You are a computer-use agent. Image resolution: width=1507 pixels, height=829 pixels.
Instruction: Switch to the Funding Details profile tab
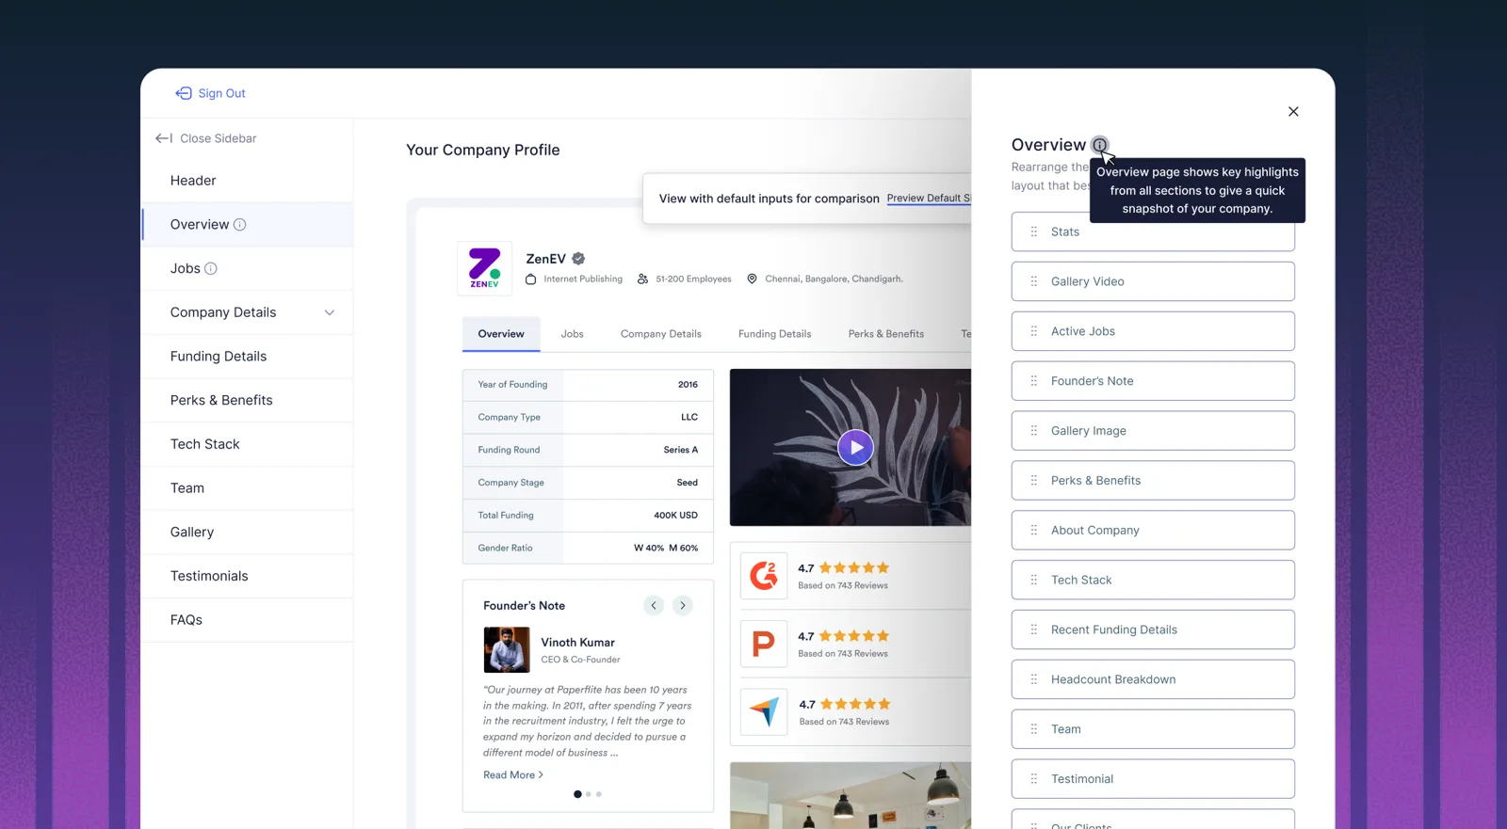point(775,334)
